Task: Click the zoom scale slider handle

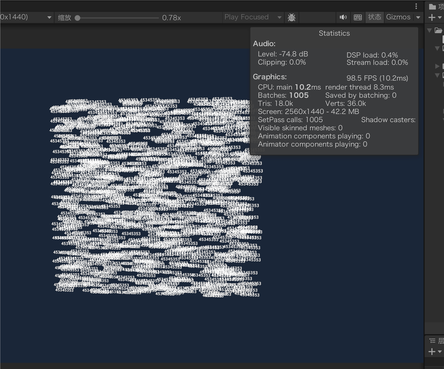Action: (x=78, y=18)
